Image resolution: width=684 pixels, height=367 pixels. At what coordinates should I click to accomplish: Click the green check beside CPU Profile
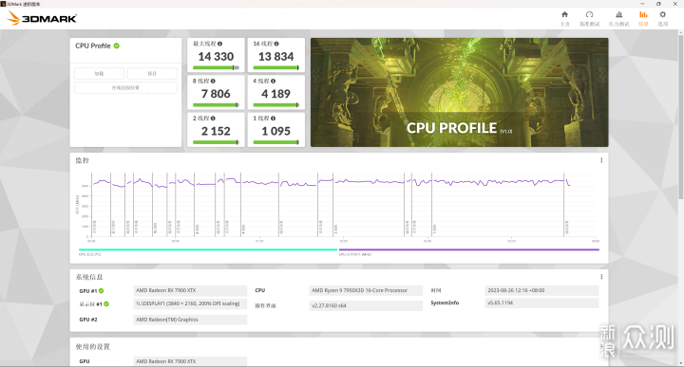pos(117,46)
